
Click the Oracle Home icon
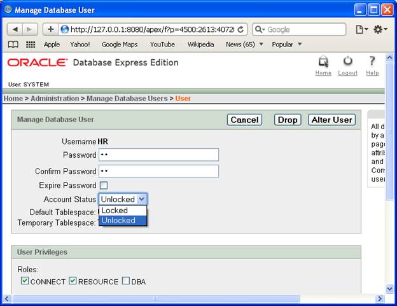tap(323, 62)
